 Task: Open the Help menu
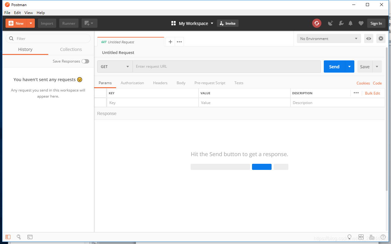click(x=41, y=13)
